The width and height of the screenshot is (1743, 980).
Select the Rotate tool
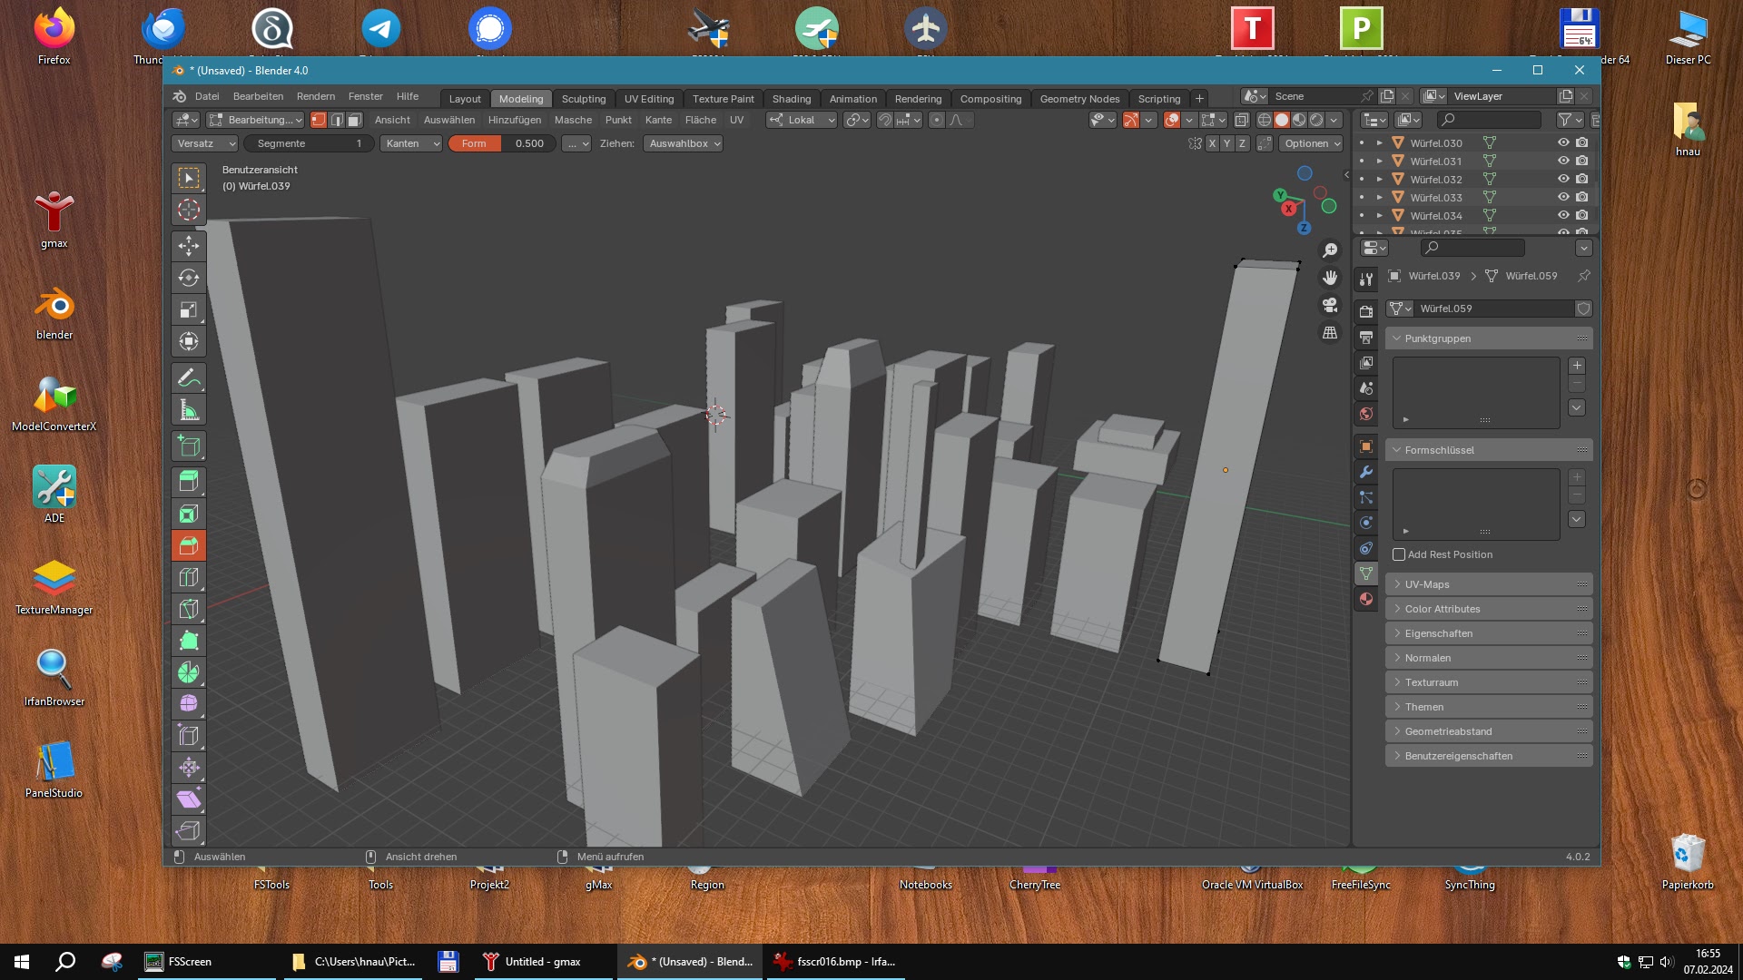click(189, 278)
